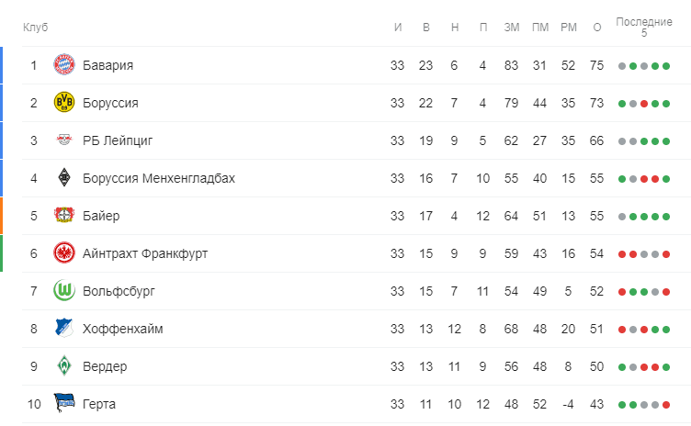Click the Бавария club logo

(x=64, y=65)
